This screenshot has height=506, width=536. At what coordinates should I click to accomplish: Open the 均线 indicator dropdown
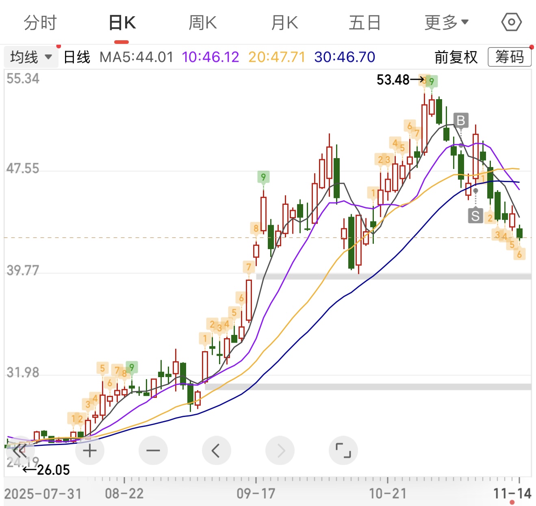(x=31, y=57)
